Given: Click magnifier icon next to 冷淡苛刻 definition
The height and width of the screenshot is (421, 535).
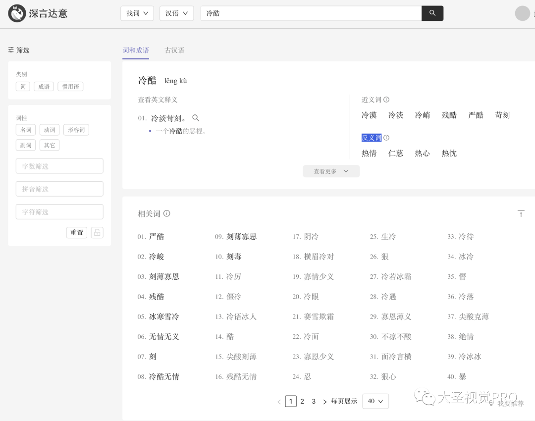Looking at the screenshot, I should (x=196, y=118).
